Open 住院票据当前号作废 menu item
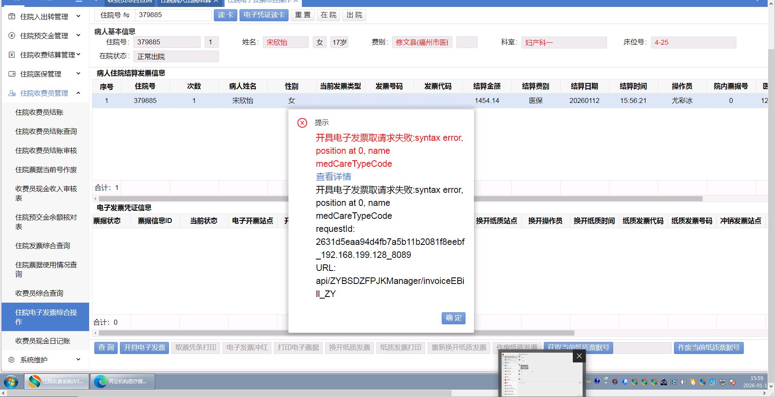 (45, 170)
